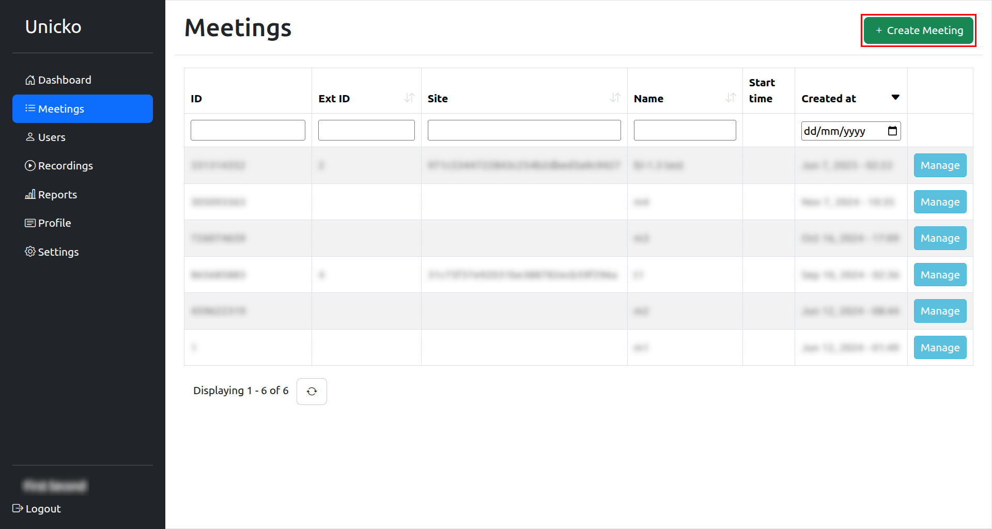Manage the last meeting in the list
The width and height of the screenshot is (992, 529).
(x=940, y=348)
